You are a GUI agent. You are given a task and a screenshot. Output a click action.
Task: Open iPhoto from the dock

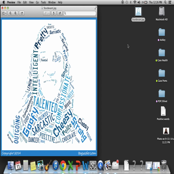click(40, 165)
